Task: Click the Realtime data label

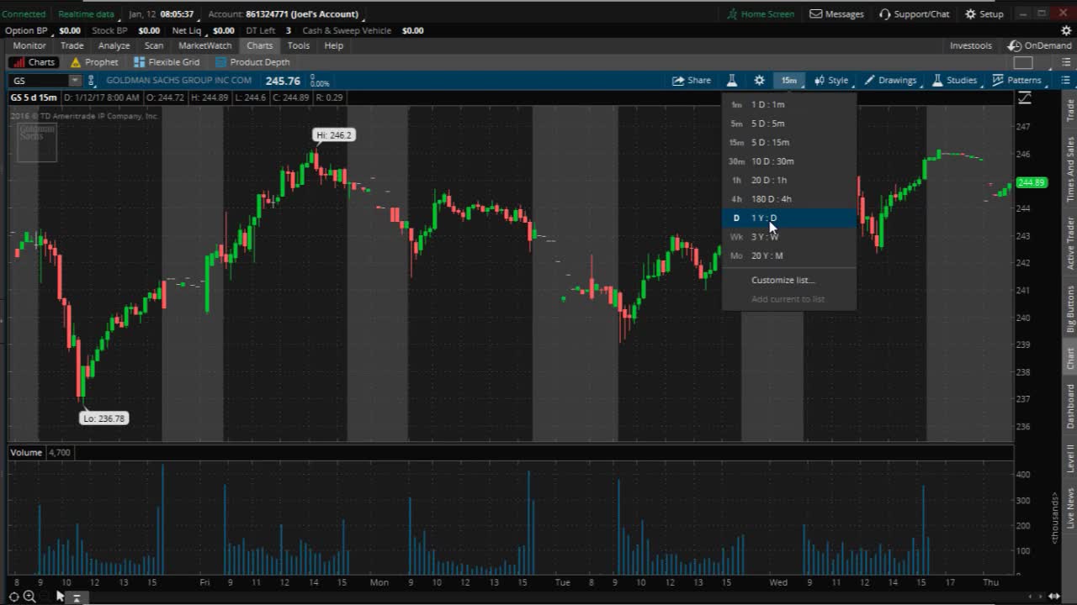Action: coord(86,13)
